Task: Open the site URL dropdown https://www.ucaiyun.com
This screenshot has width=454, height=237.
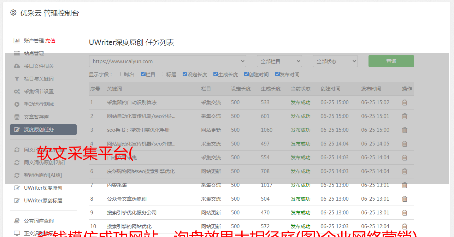Action: [167, 61]
